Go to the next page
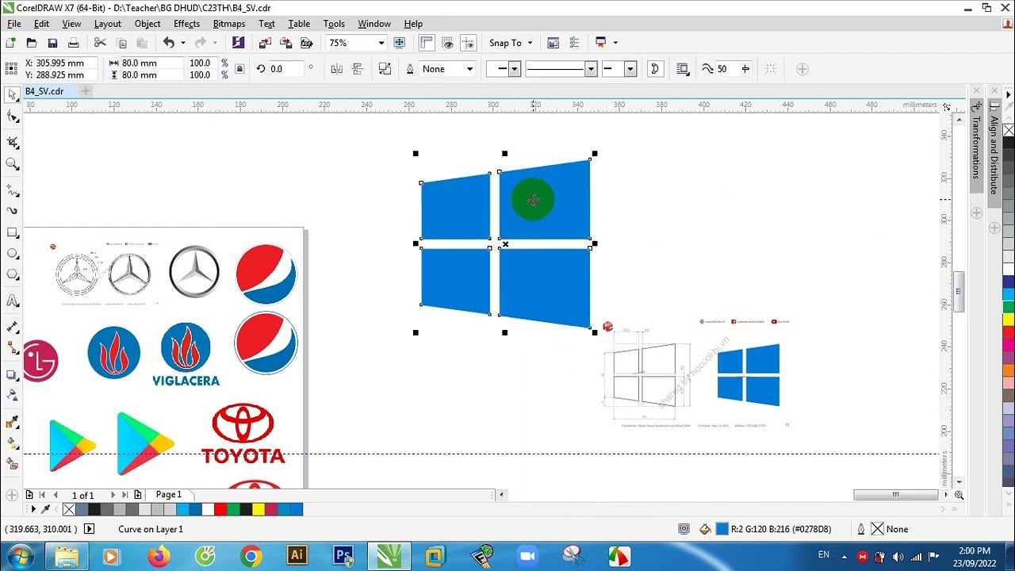Viewport: 1015px width, 571px height. (x=113, y=495)
